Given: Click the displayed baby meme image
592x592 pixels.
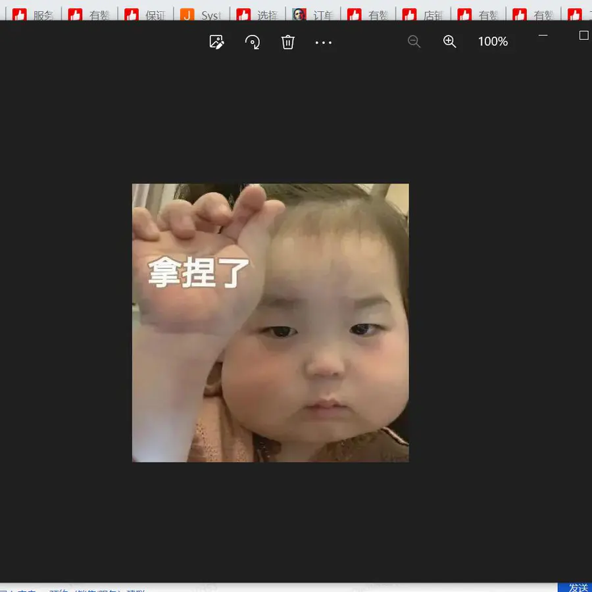Looking at the screenshot, I should click(x=270, y=322).
